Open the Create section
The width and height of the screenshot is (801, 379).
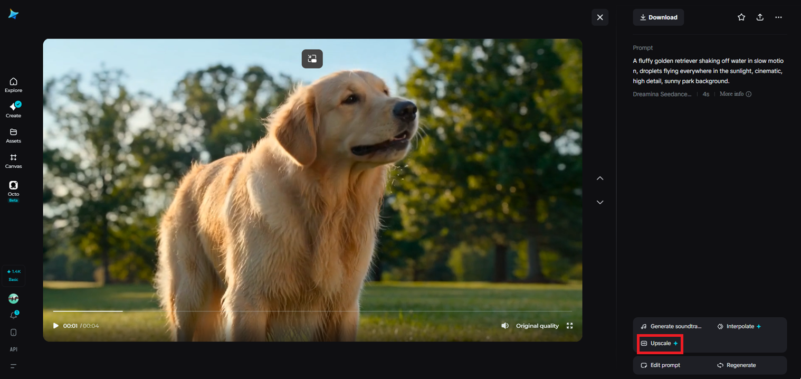14,110
